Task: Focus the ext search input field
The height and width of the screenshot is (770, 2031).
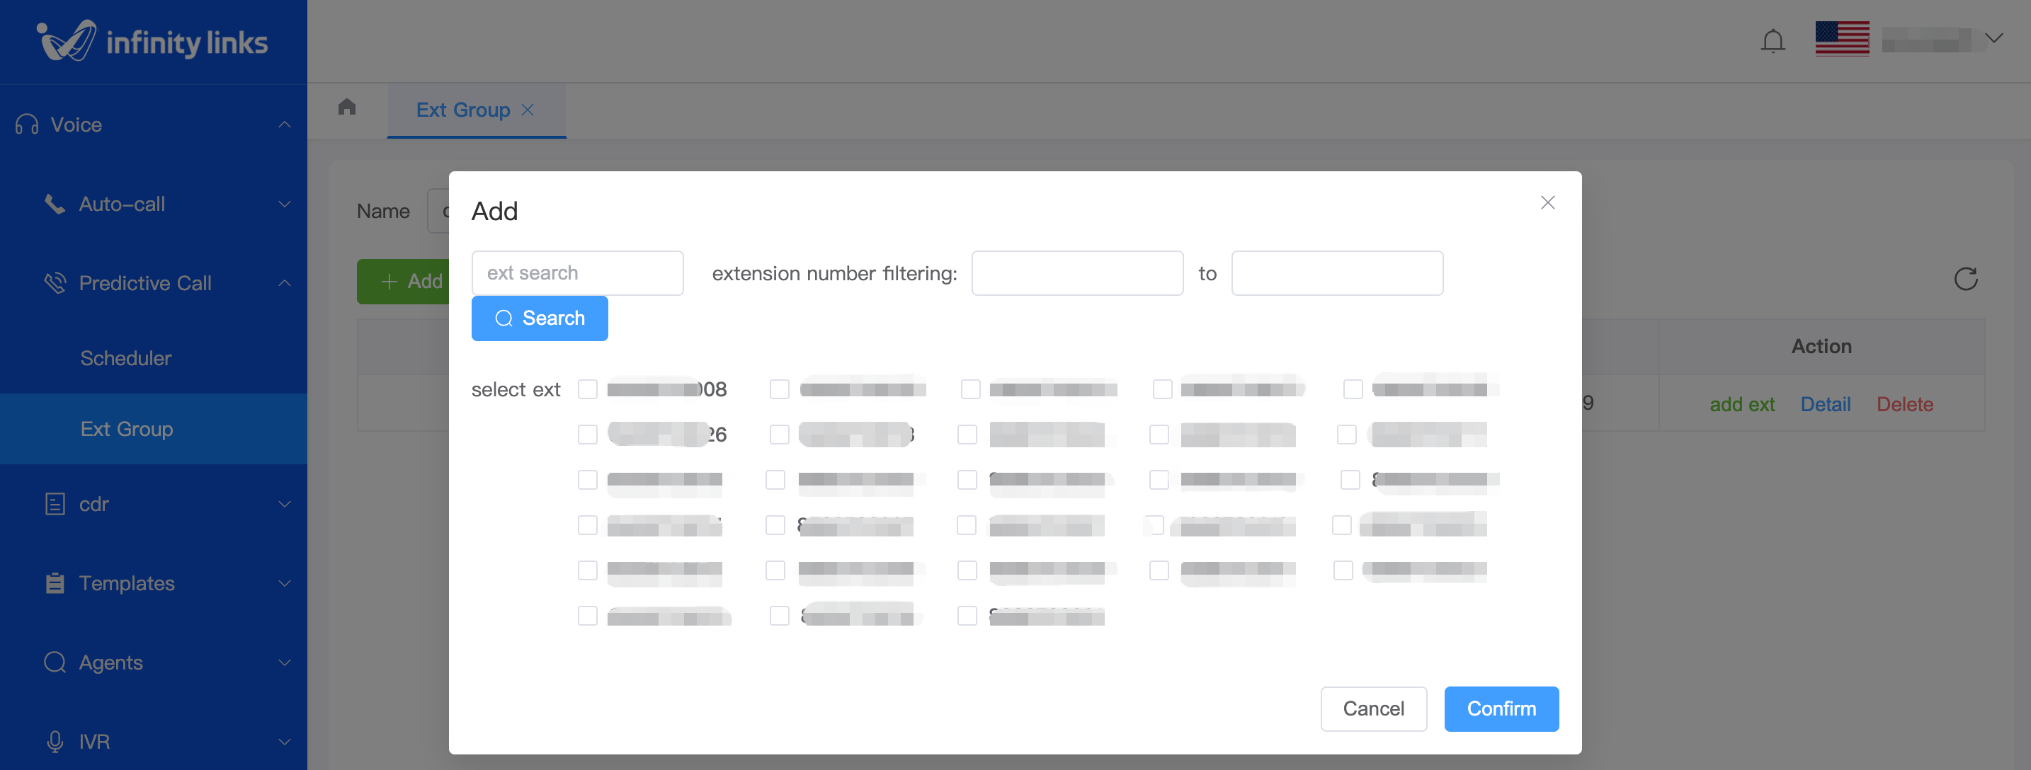Action: tap(577, 272)
